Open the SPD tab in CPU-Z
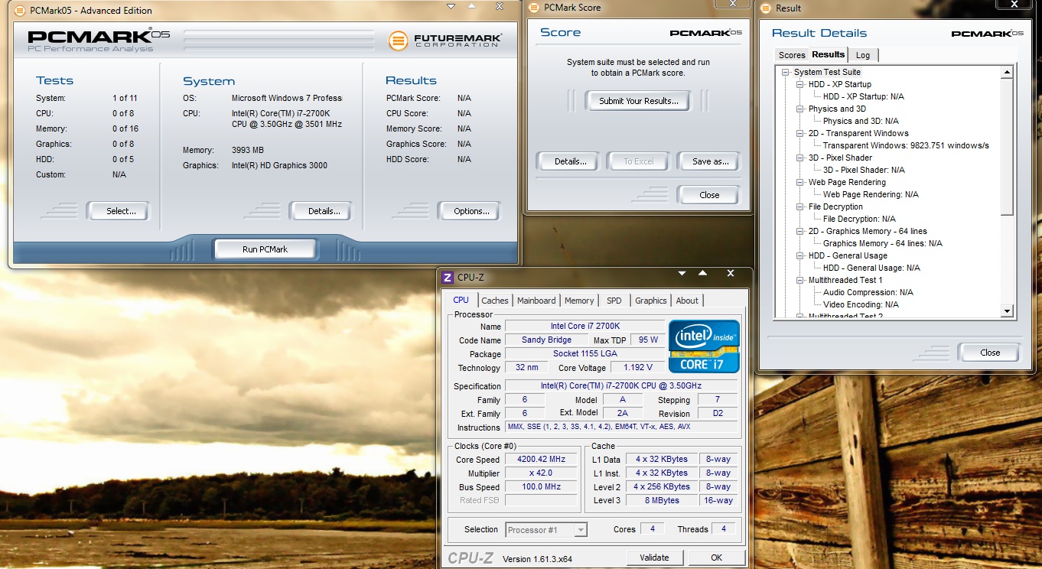Viewport: 1042px width, 569px height. pyautogui.click(x=614, y=301)
